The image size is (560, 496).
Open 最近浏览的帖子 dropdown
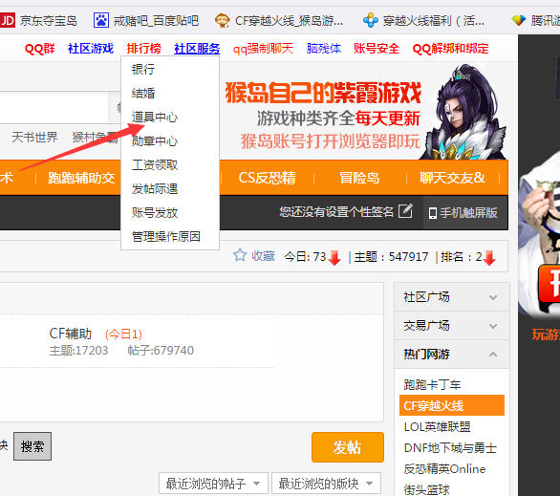[x=213, y=484]
